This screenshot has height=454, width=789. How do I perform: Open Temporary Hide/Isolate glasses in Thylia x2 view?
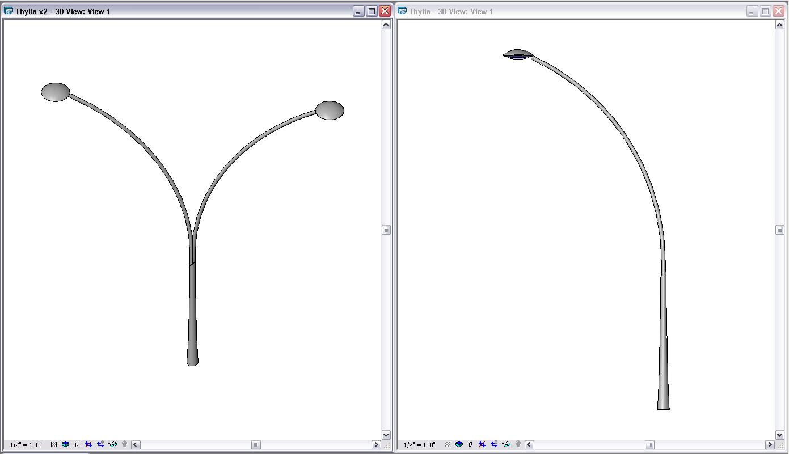(112, 445)
